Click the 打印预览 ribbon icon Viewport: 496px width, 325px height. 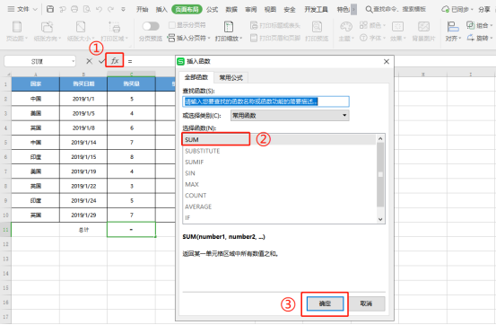point(317,27)
